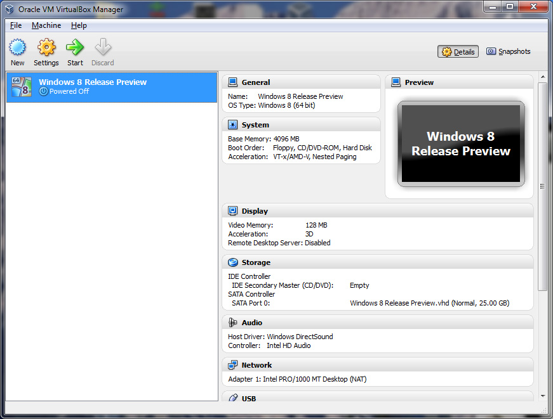
Task: Open the USB section header link
Action: click(249, 399)
